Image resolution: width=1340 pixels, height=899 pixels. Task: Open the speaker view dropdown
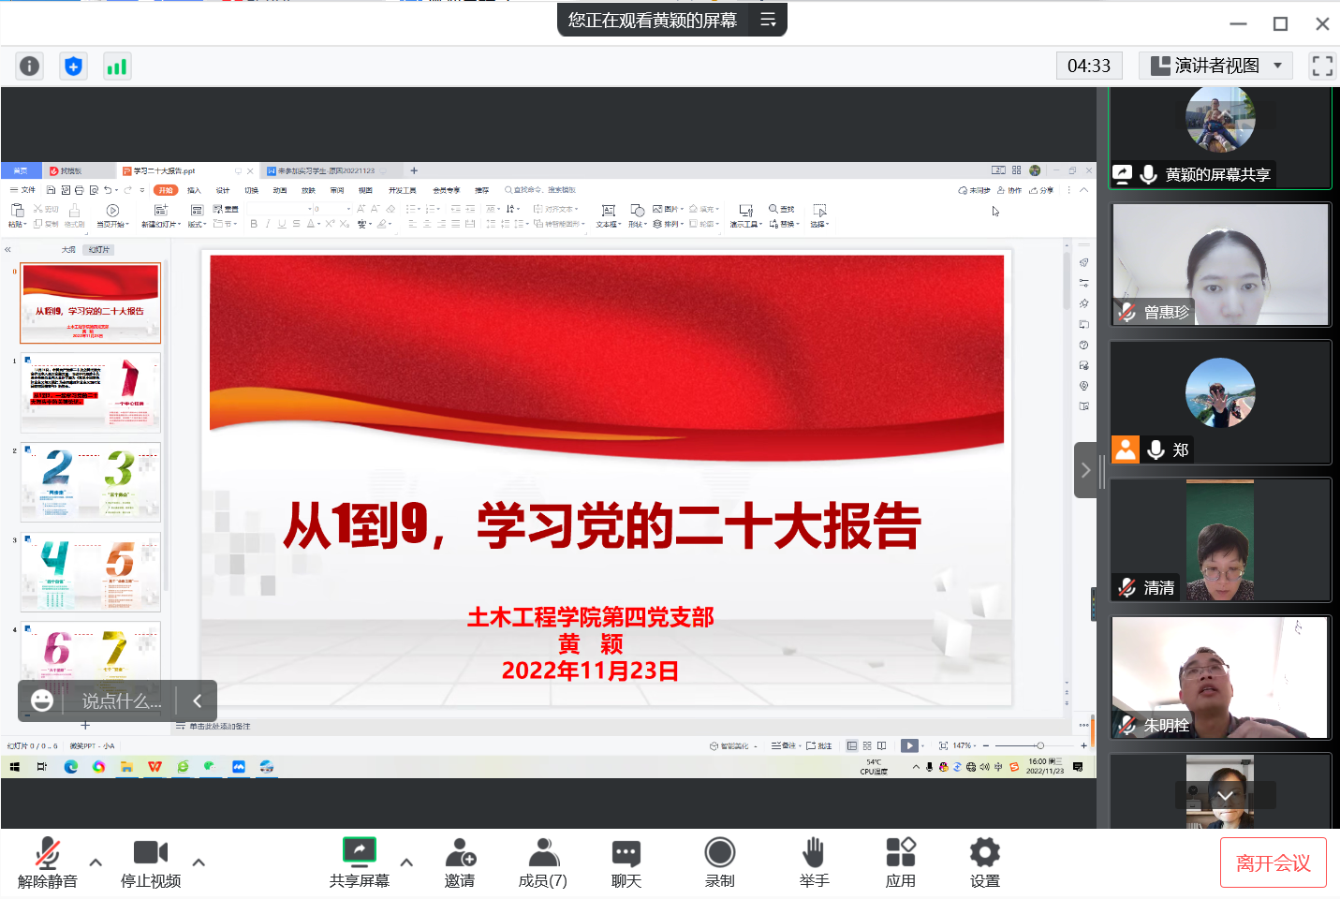(x=1215, y=66)
